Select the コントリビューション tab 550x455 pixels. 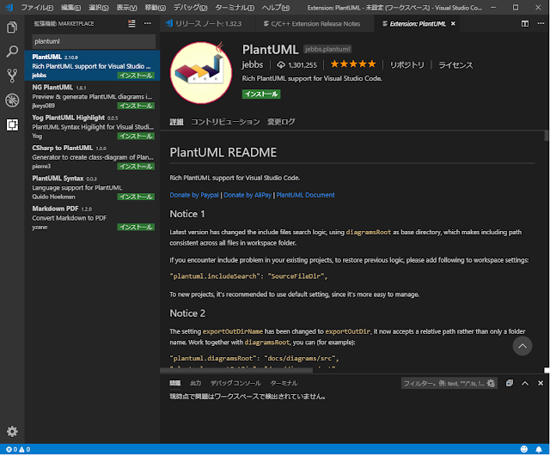click(225, 122)
